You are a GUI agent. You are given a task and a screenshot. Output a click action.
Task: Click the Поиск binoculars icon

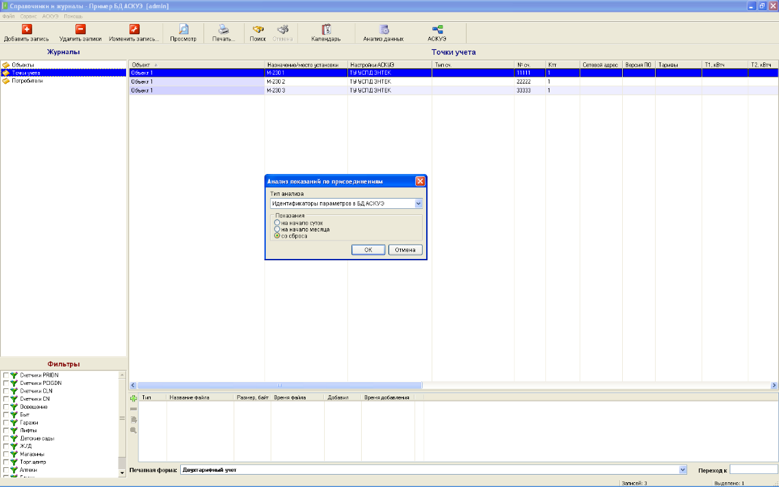click(x=258, y=29)
